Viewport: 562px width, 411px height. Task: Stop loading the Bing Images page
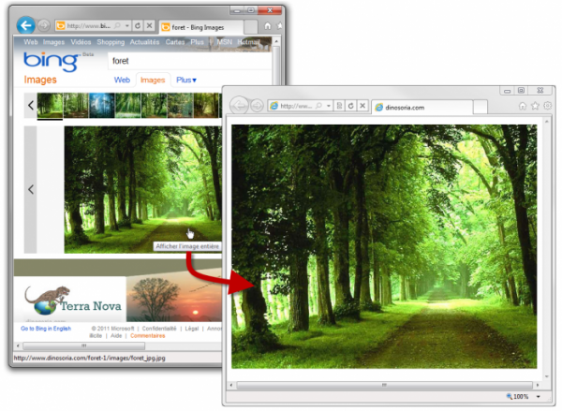pyautogui.click(x=150, y=25)
